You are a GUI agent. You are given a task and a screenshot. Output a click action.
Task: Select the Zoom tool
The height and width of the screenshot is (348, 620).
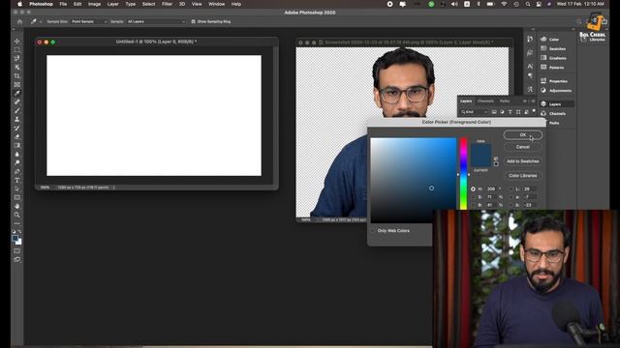[17, 215]
